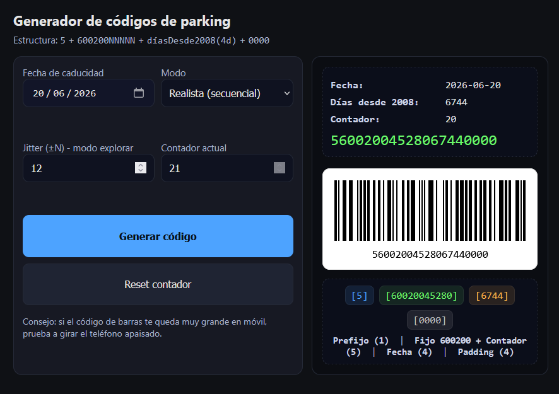Click the green [60020045280] chip
559x394 pixels.
point(421,296)
